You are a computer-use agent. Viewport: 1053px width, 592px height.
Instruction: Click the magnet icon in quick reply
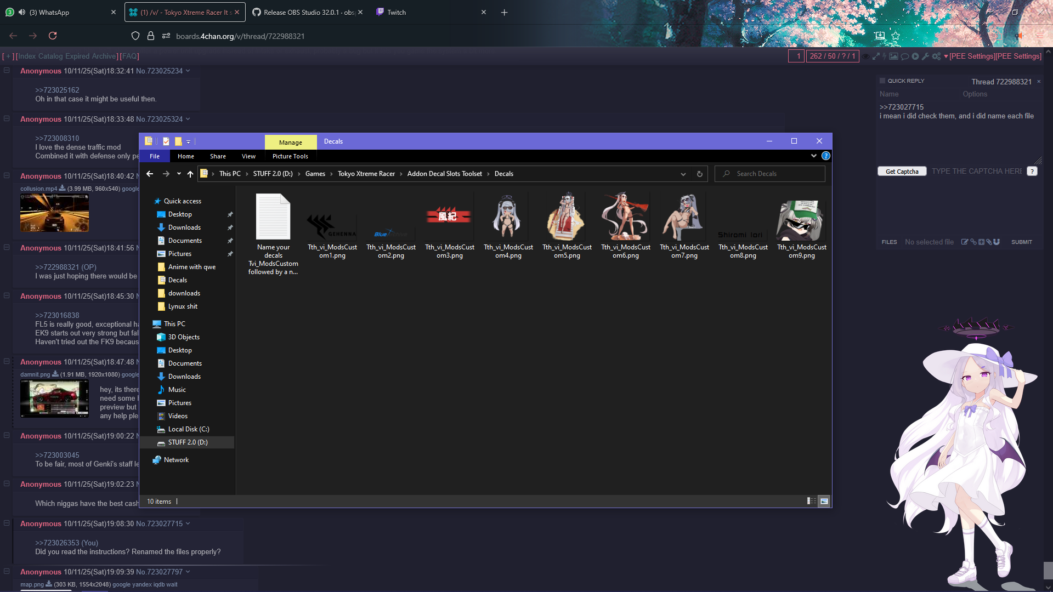click(x=997, y=242)
